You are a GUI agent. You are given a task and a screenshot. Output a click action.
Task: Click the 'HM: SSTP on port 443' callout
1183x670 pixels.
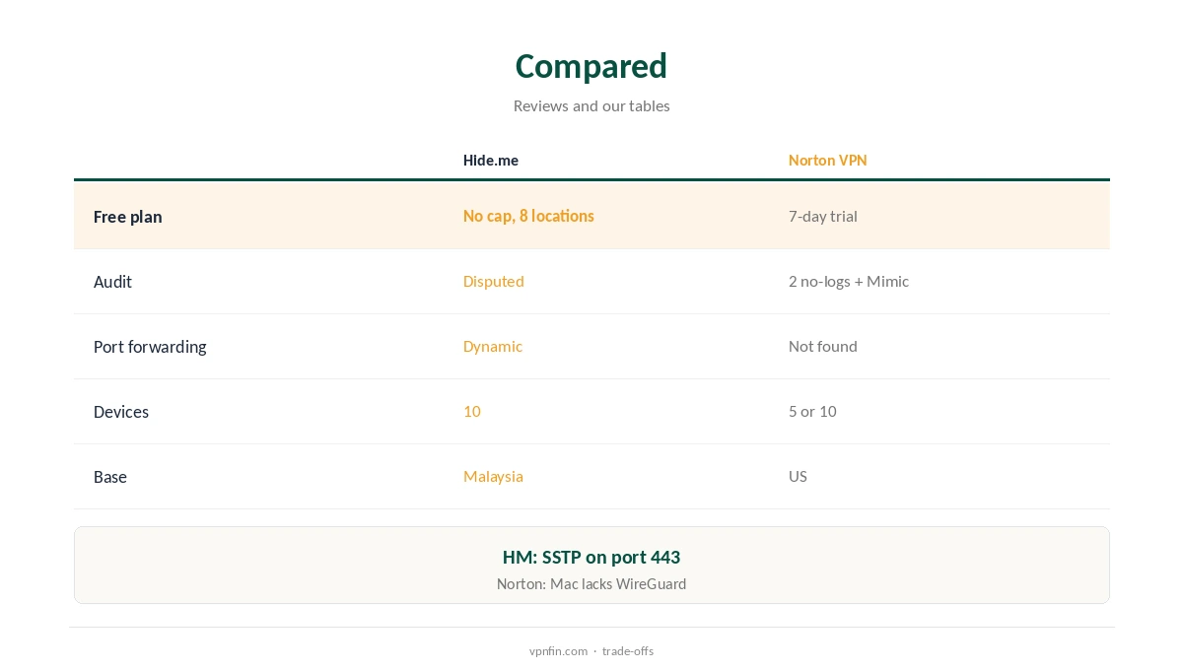tap(591, 557)
